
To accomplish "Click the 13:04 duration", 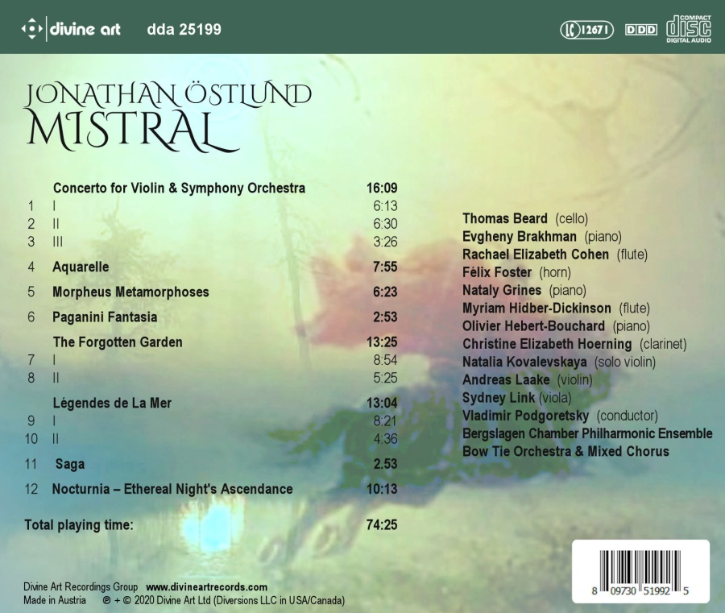I will [382, 403].
